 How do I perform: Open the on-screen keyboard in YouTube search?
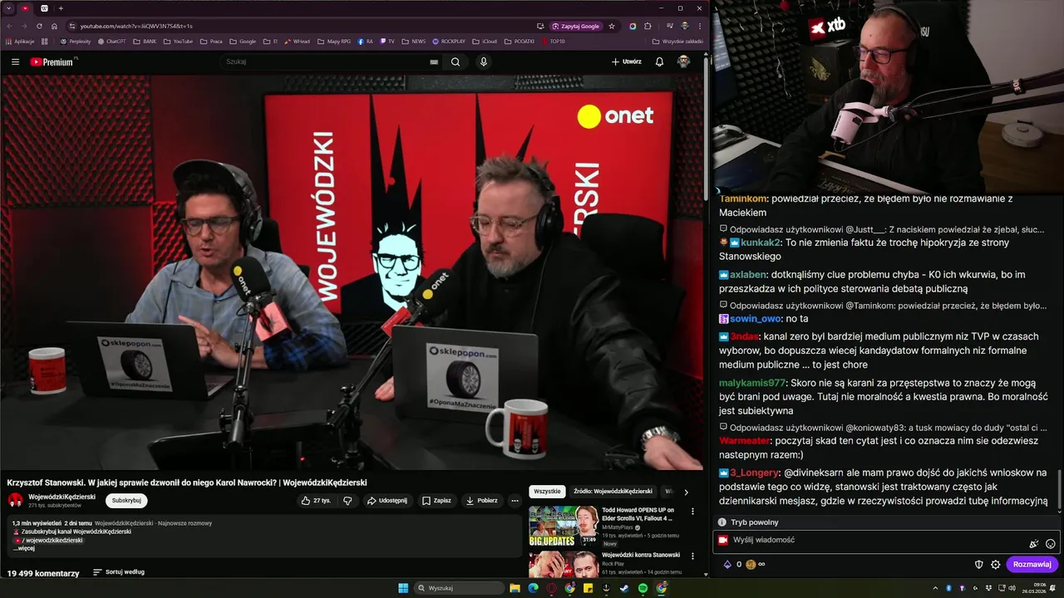pyautogui.click(x=434, y=61)
